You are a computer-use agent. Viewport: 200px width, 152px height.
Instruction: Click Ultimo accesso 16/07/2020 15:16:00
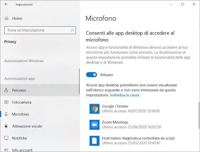point(131,111)
